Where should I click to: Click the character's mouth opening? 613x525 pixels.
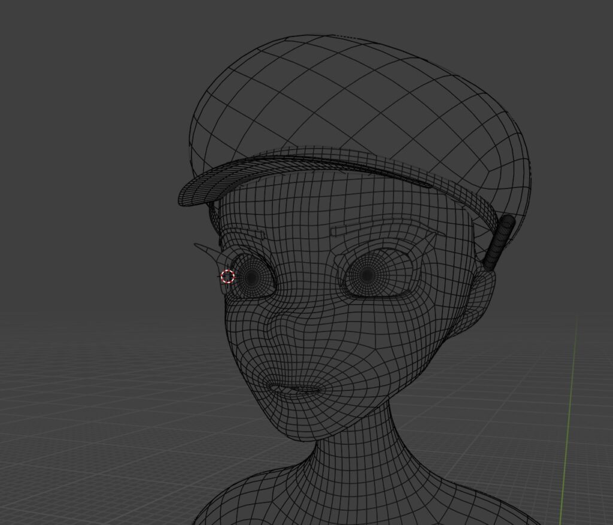pyautogui.click(x=295, y=389)
